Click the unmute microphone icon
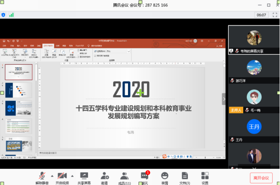Viewport: 280px width, 185px height. [42, 176]
